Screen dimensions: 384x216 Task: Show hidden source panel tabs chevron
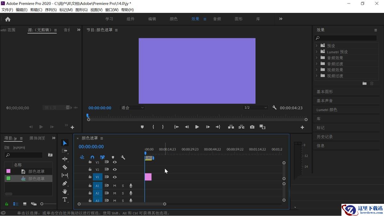coord(79,30)
